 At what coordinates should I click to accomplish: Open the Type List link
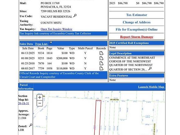point(41,44)
